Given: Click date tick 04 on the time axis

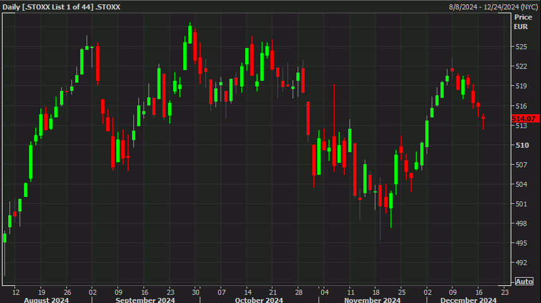Looking at the screenshot, I should [x=324, y=292].
